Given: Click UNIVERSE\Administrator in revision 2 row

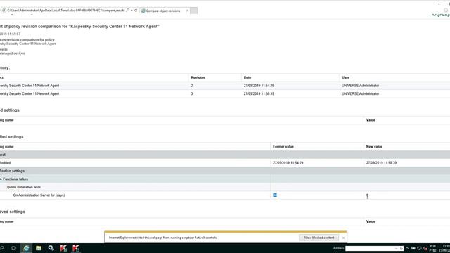Looking at the screenshot, I should click(360, 86).
